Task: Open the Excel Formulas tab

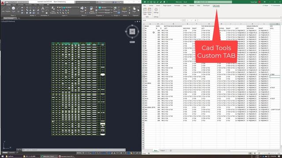Action: coord(177,6)
